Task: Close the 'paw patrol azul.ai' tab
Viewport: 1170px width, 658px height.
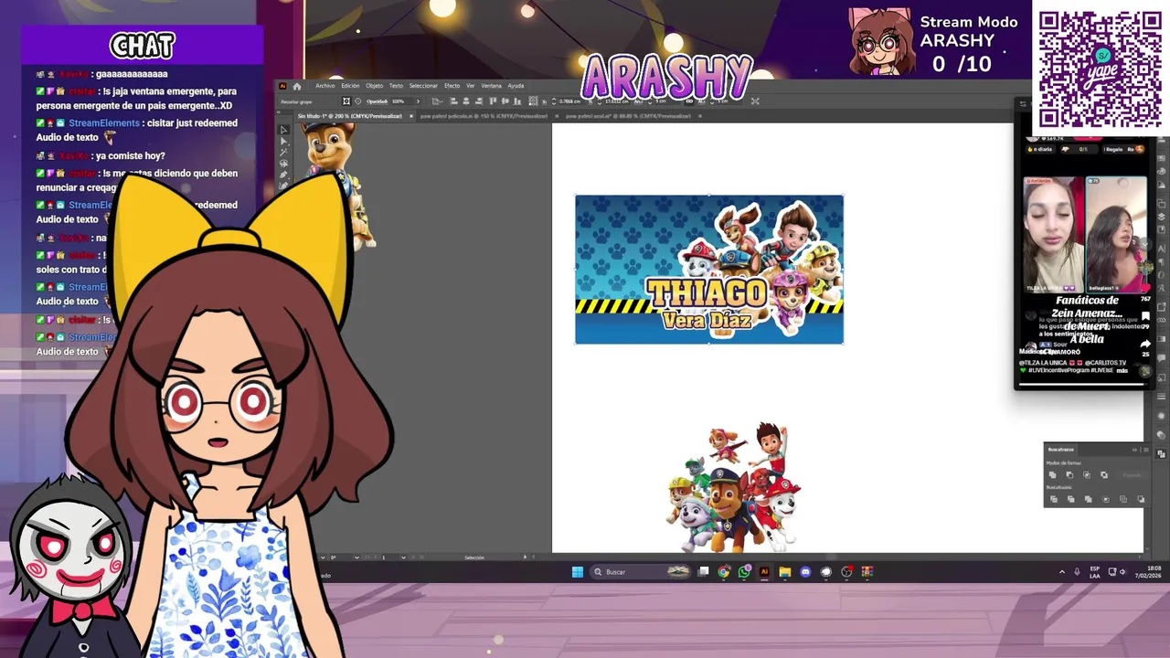Action: coord(700,116)
